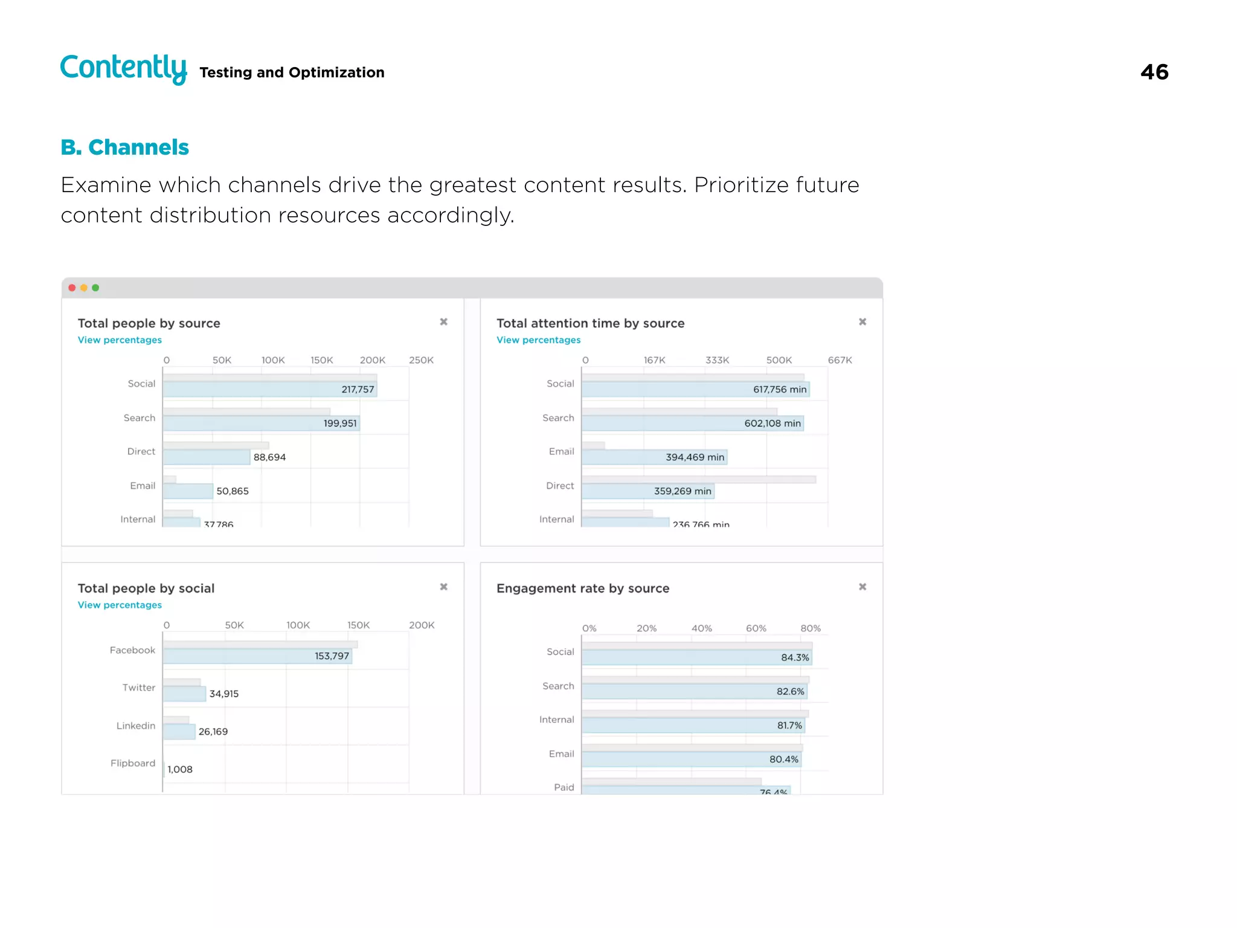
Task: Close the Engagement rate by source panel
Action: [863, 587]
